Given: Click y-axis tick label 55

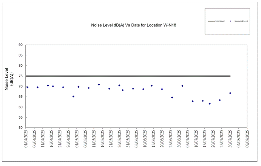Looking at the screenshot, I should (21, 118).
